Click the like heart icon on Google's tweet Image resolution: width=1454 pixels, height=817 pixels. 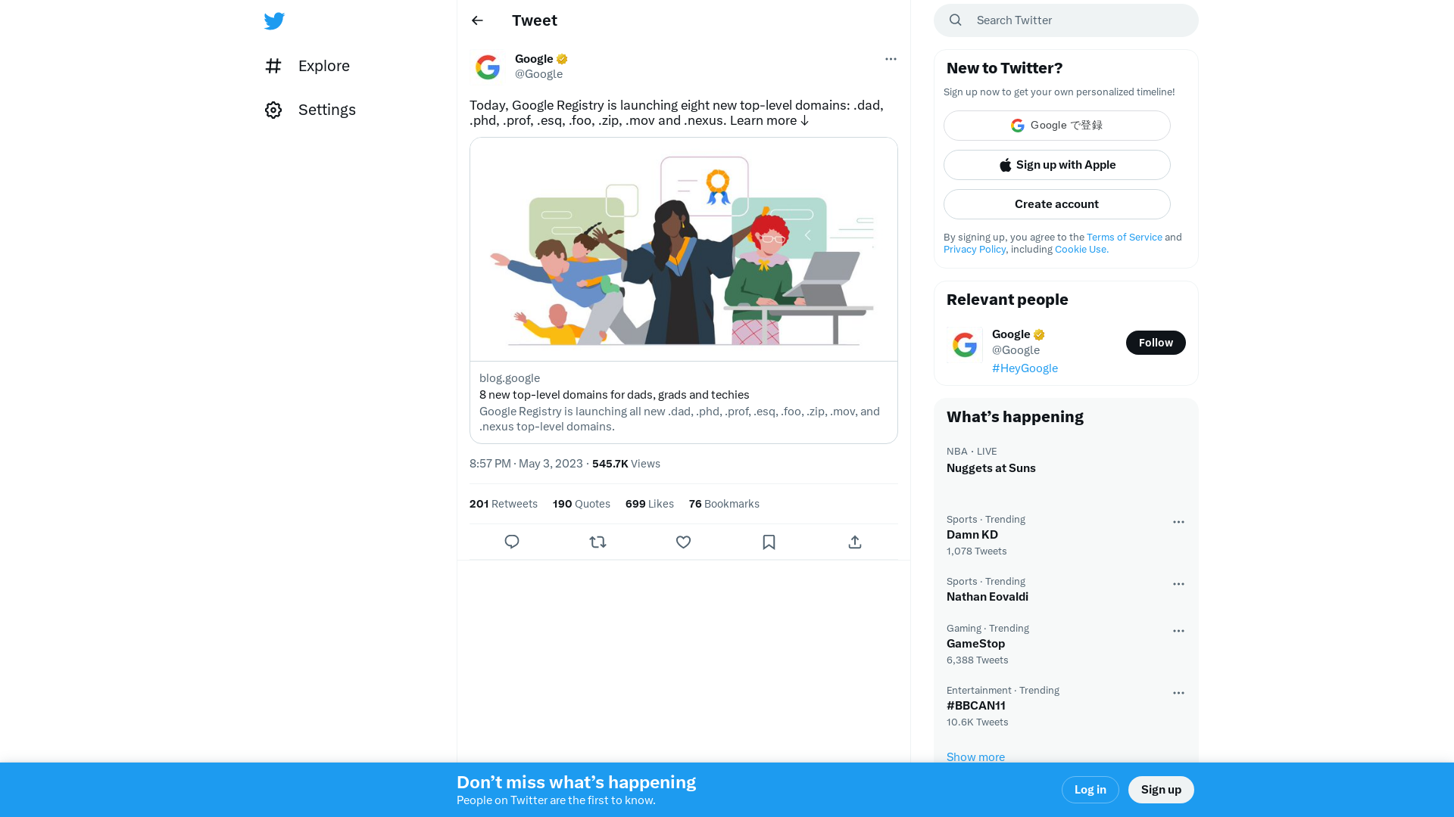(683, 542)
